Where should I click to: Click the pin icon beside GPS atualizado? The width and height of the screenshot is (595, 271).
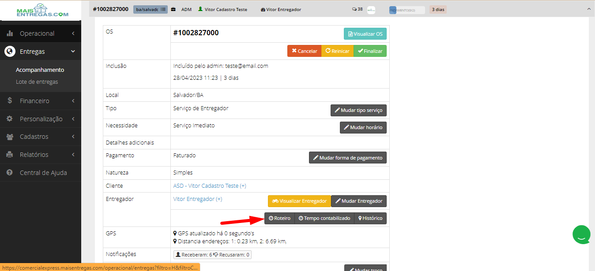point(175,233)
